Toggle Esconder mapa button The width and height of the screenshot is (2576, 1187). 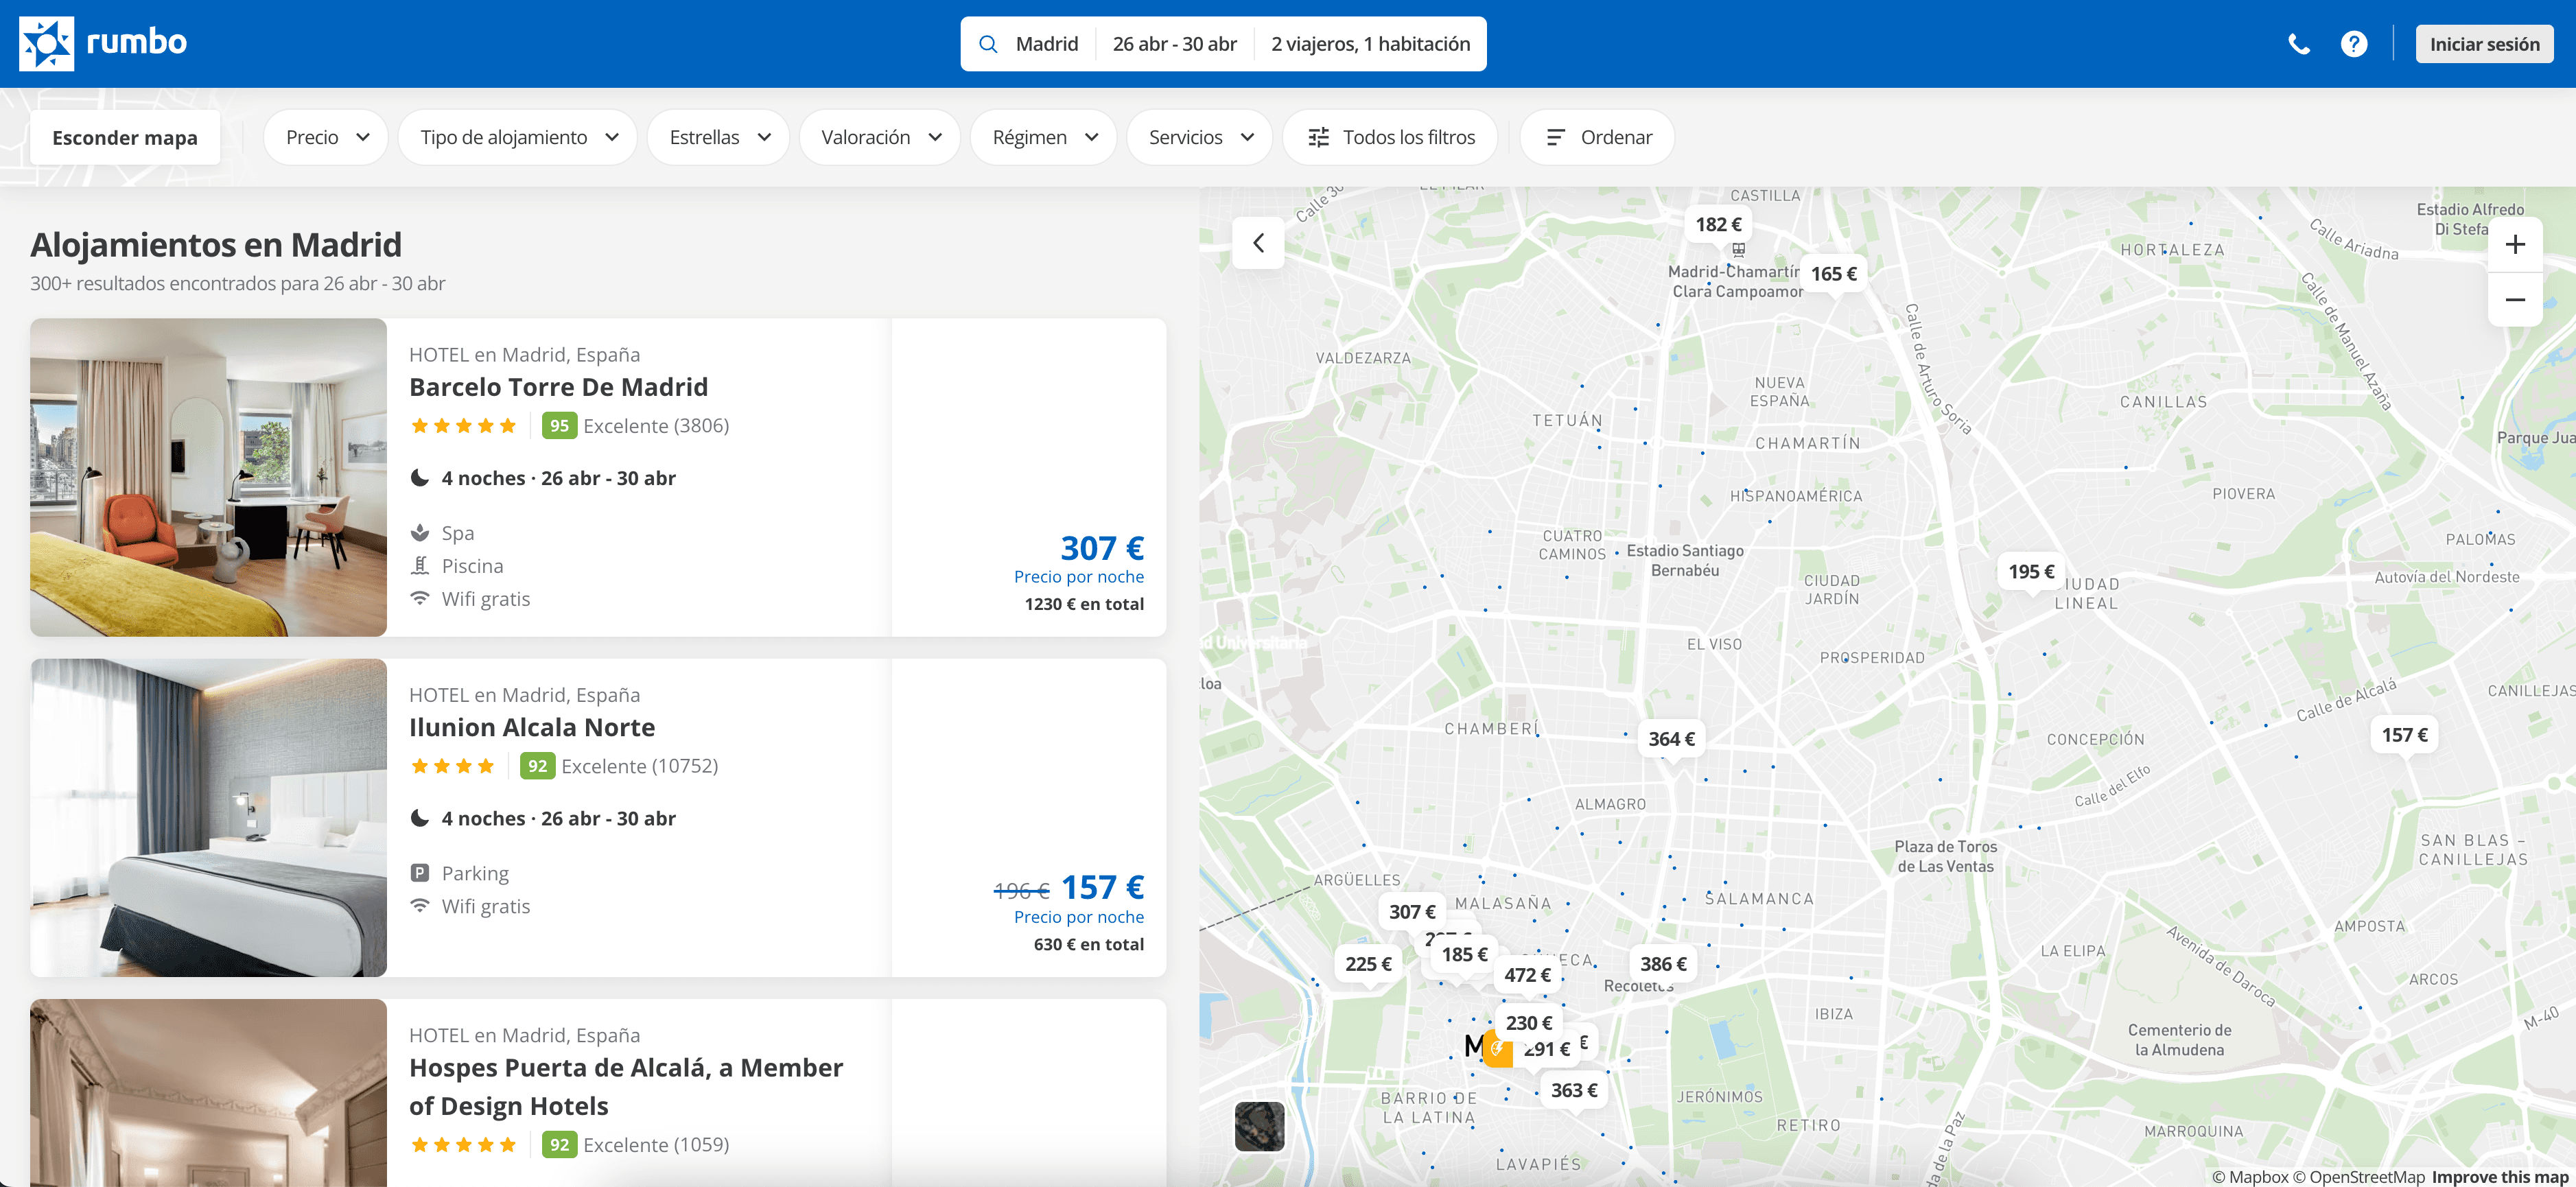125,138
